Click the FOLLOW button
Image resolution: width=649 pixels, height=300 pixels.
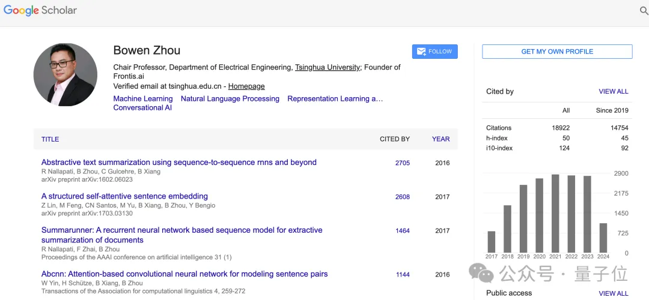point(435,52)
